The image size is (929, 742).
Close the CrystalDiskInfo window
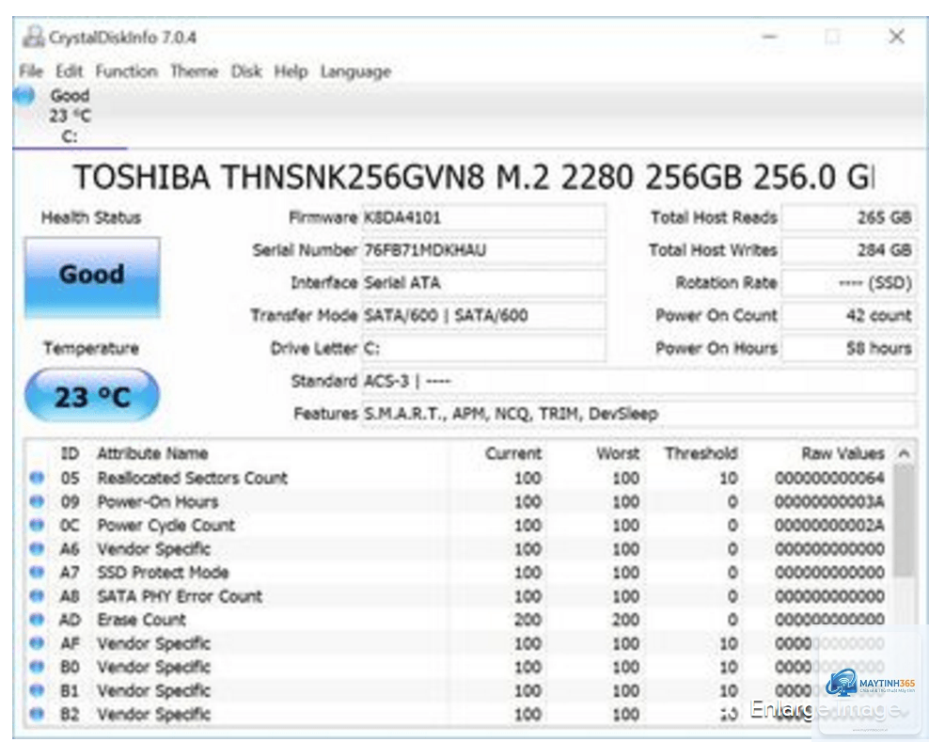[x=896, y=37]
